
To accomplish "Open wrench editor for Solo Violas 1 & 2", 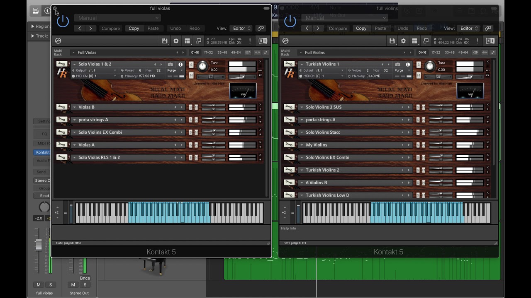I will 62,64.
